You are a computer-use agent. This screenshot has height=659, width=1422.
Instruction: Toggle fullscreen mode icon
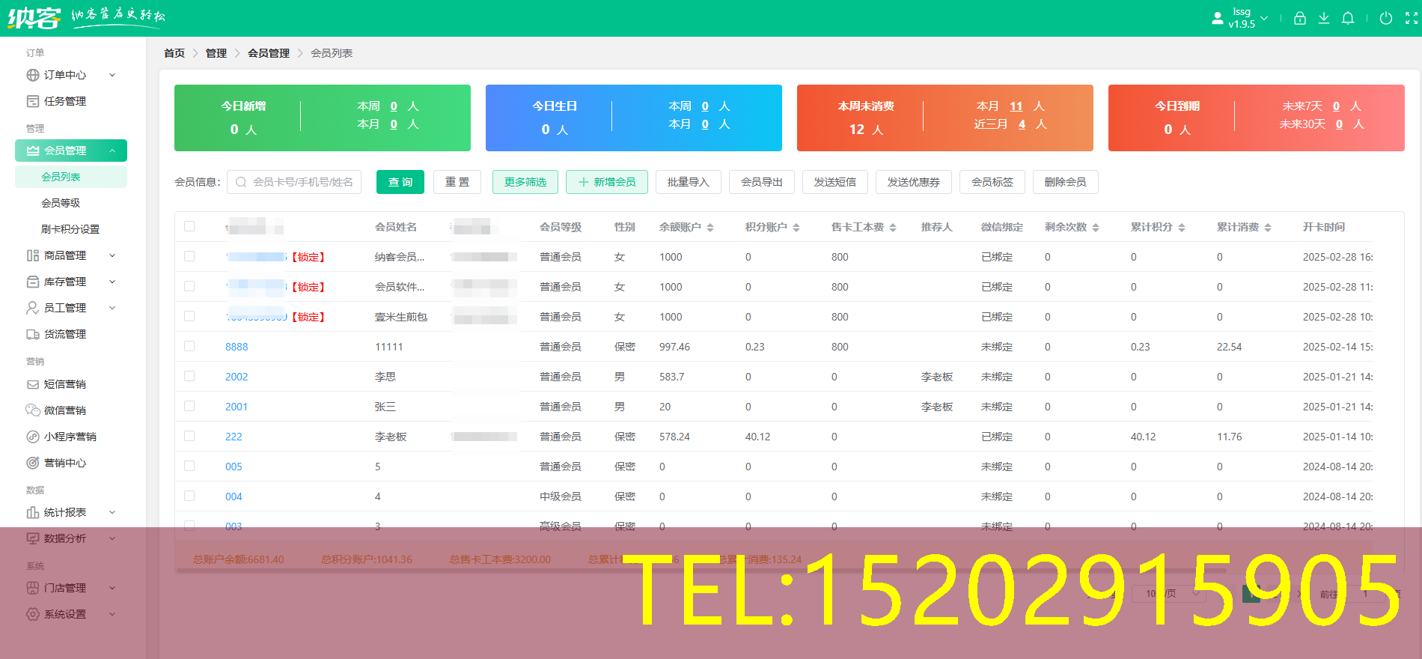click(1411, 19)
